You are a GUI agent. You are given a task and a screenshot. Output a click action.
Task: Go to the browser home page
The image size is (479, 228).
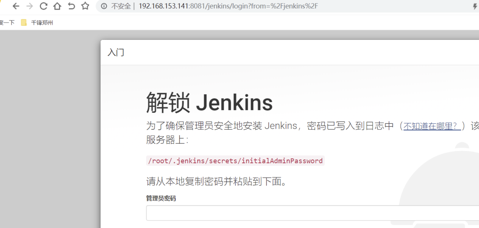[57, 6]
